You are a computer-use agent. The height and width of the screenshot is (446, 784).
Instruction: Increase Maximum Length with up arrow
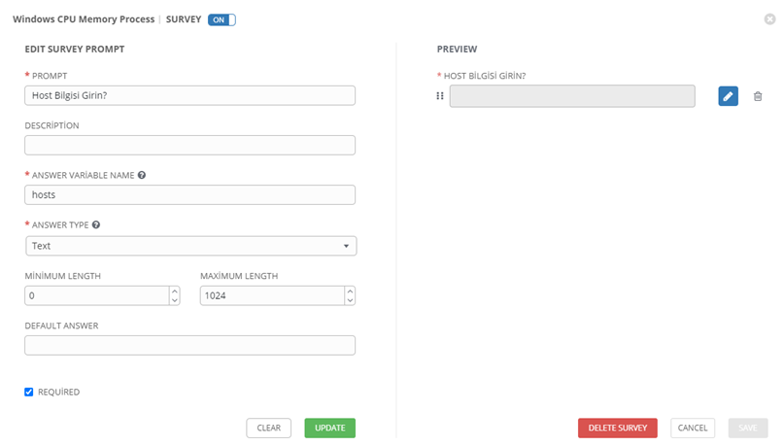(350, 291)
